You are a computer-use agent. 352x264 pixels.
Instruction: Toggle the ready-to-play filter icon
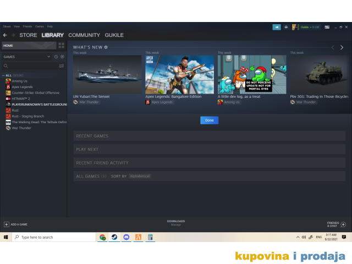pos(62,57)
